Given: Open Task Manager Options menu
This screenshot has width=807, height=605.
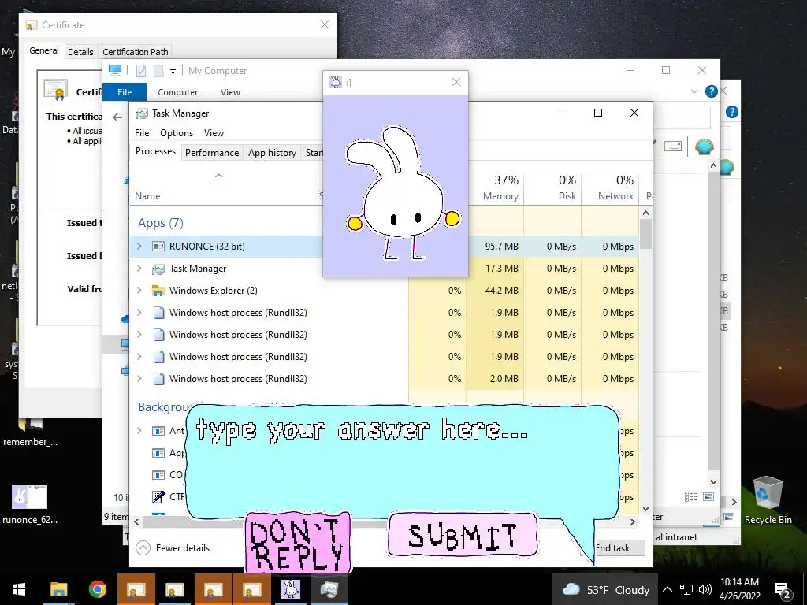Looking at the screenshot, I should point(177,132).
